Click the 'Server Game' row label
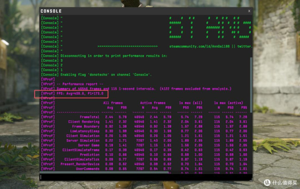This screenshot has width=300, height=189. (88, 145)
